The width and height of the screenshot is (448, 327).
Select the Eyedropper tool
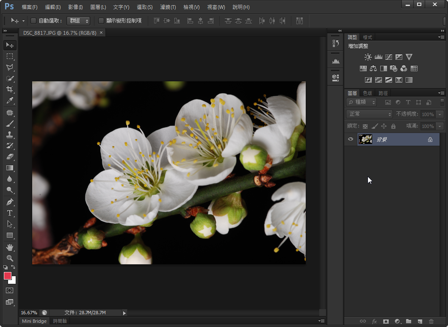pos(10,100)
